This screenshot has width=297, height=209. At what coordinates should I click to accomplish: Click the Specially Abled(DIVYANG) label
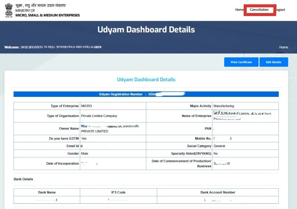coord(191,153)
